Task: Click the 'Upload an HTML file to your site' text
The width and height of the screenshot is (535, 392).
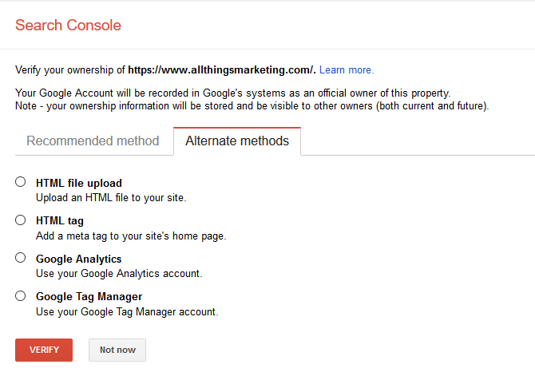Action: [111, 198]
